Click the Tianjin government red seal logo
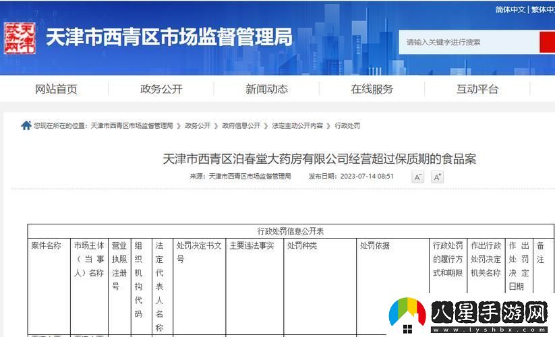555x337 pixels. [x=20, y=38]
